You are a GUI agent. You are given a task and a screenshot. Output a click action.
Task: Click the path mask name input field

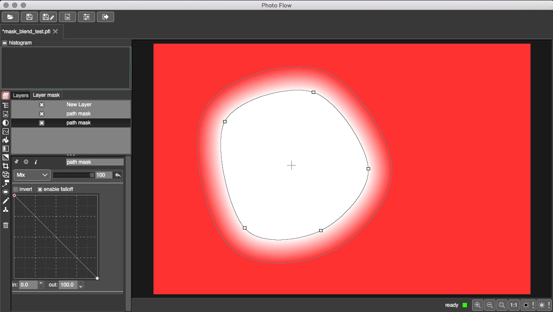[x=95, y=162]
